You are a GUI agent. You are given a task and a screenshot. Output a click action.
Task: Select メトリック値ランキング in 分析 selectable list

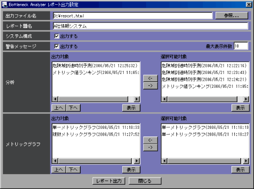[205, 86]
